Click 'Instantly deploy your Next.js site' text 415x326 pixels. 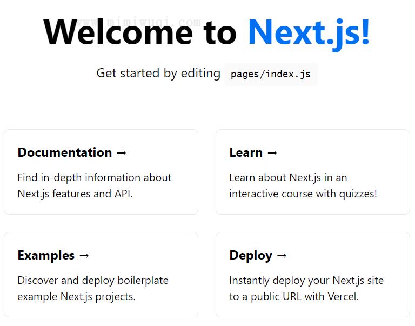tap(306, 281)
